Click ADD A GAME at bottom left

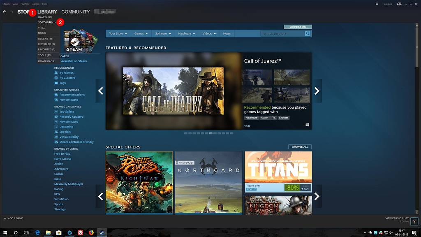(16, 218)
